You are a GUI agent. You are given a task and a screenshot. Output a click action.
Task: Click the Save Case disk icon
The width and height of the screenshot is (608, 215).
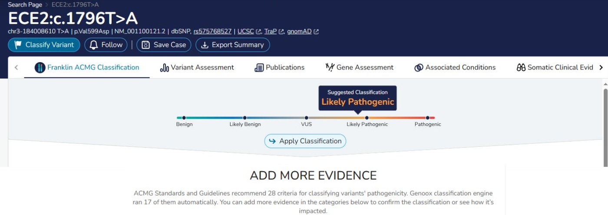click(146, 45)
